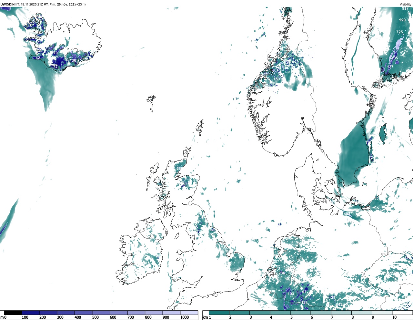Choose the 600–700 m legend swatch
Image resolution: width=413 pixels, height=320 pixels.
coord(119,313)
